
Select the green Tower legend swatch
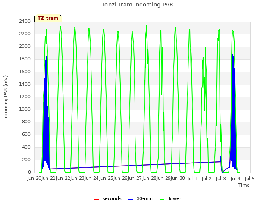click(x=162, y=199)
